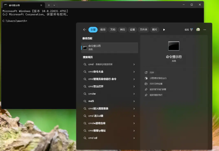Image resolution: width=219 pixels, height=151 pixels.
Task: Select the cmd查看ip地址 suggestion
Action: tap(110, 131)
